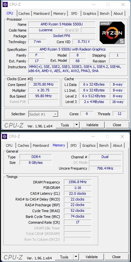The height and width of the screenshot is (262, 131).
Task: Click Technology value 7 nm
Action: 37,42
